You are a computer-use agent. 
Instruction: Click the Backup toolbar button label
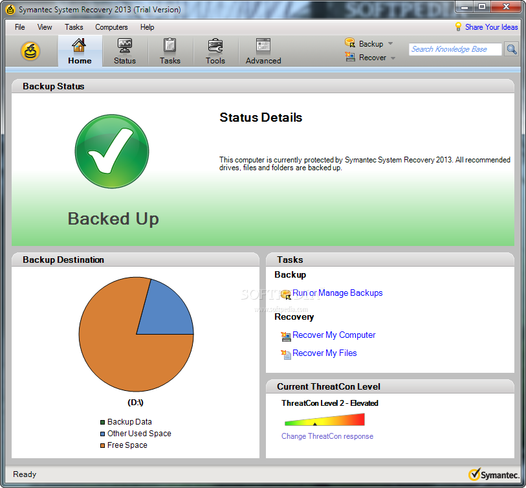click(x=371, y=44)
